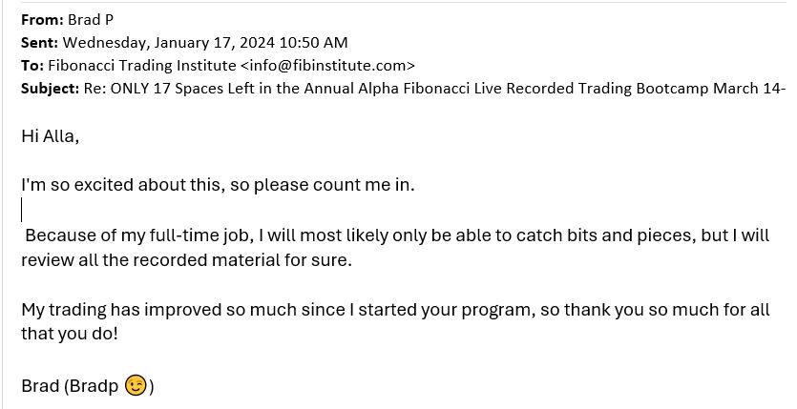This screenshot has width=797, height=409.
Task: Click the sender name Brad P
Action: (x=91, y=20)
